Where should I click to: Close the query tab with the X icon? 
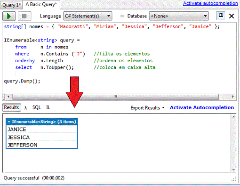pyautogui.click(x=232, y=16)
